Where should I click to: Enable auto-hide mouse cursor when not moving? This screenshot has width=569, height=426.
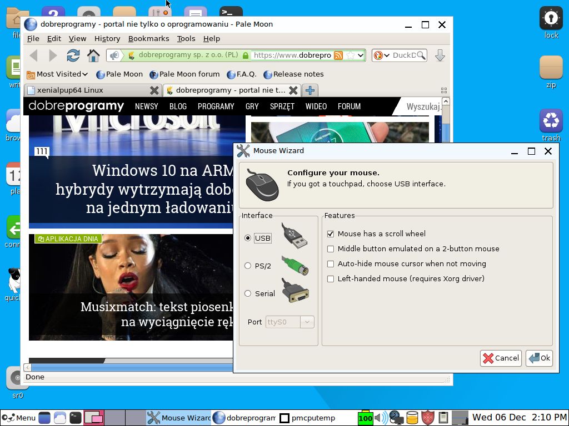point(331,264)
